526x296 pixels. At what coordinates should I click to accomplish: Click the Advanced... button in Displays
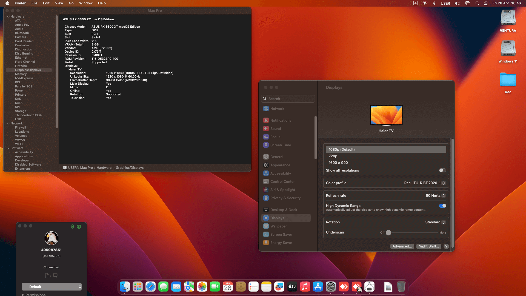pos(402,246)
